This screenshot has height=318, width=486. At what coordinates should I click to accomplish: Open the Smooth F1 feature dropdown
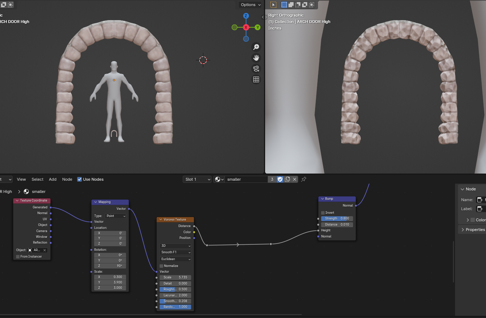(x=175, y=252)
